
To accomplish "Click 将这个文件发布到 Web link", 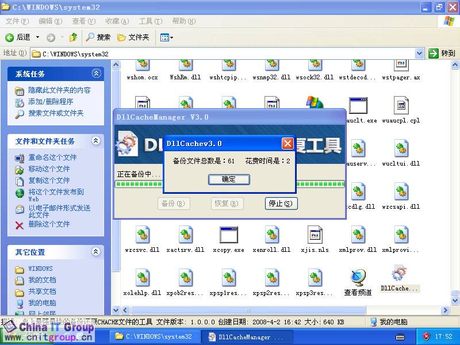I will coord(56,195).
